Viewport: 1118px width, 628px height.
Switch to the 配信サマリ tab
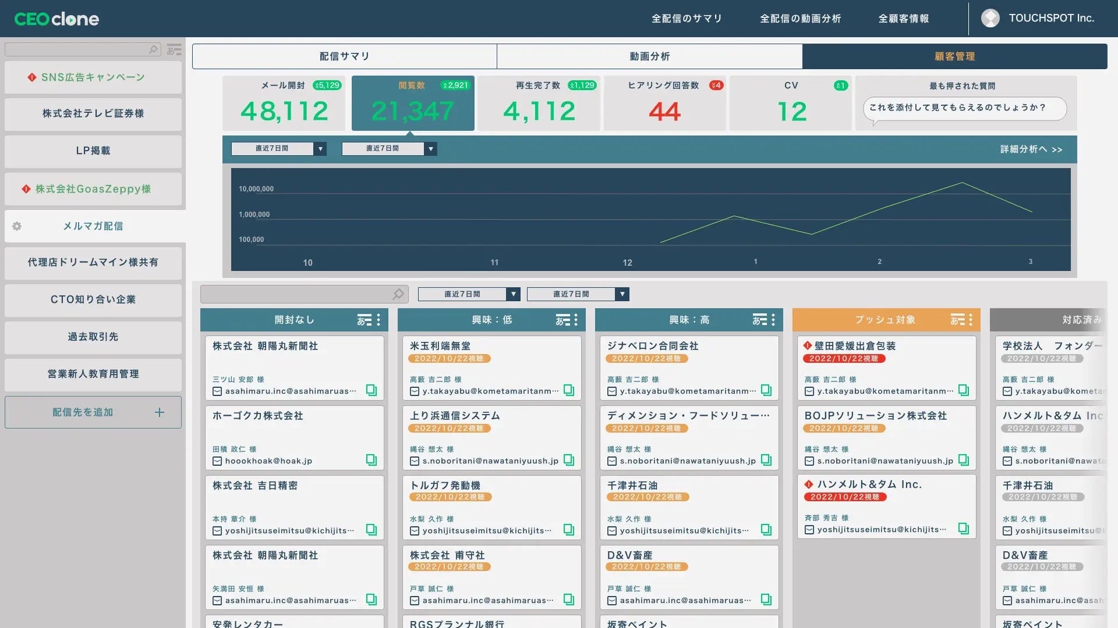344,56
